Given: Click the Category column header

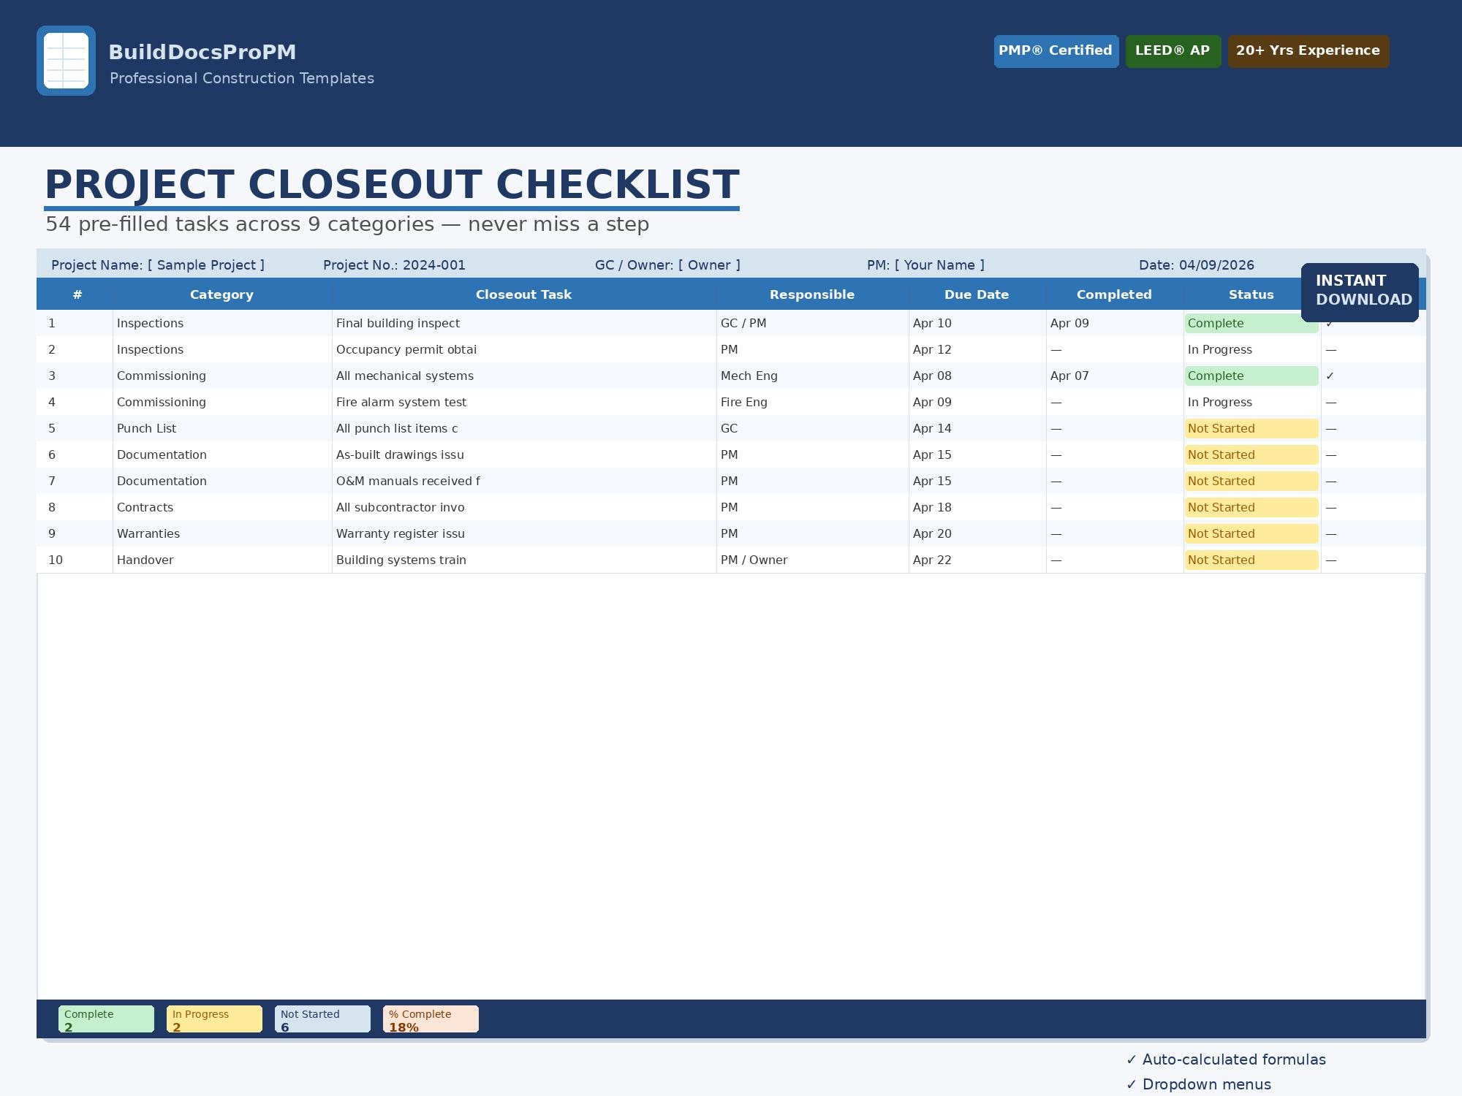Looking at the screenshot, I should (x=222, y=294).
